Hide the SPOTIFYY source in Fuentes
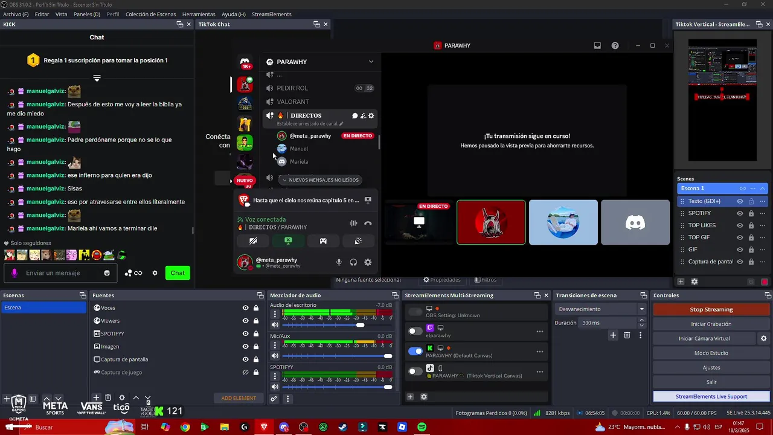The width and height of the screenshot is (773, 435). pos(245,333)
